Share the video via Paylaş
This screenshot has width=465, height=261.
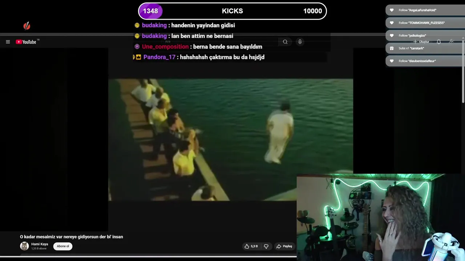(284, 246)
